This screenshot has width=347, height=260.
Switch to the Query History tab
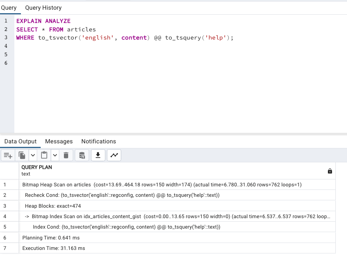43,8
